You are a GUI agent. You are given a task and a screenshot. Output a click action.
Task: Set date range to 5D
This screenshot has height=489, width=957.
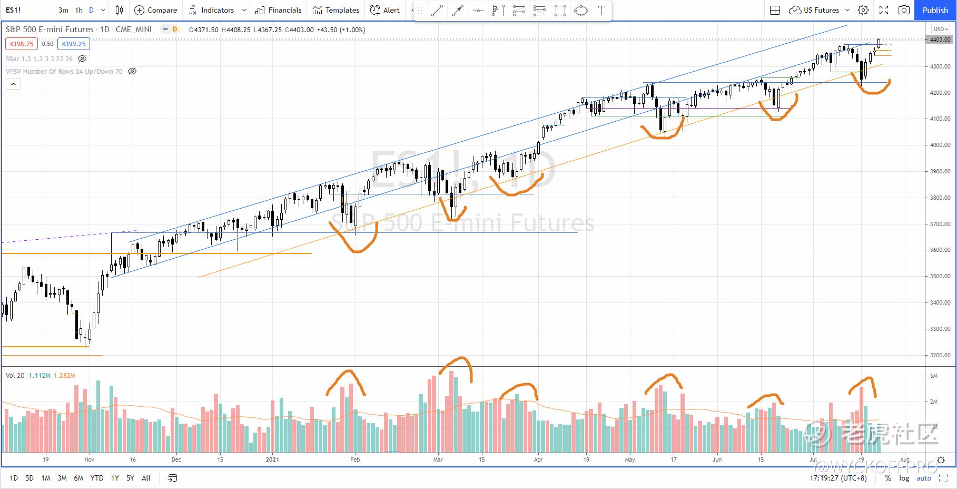click(29, 478)
